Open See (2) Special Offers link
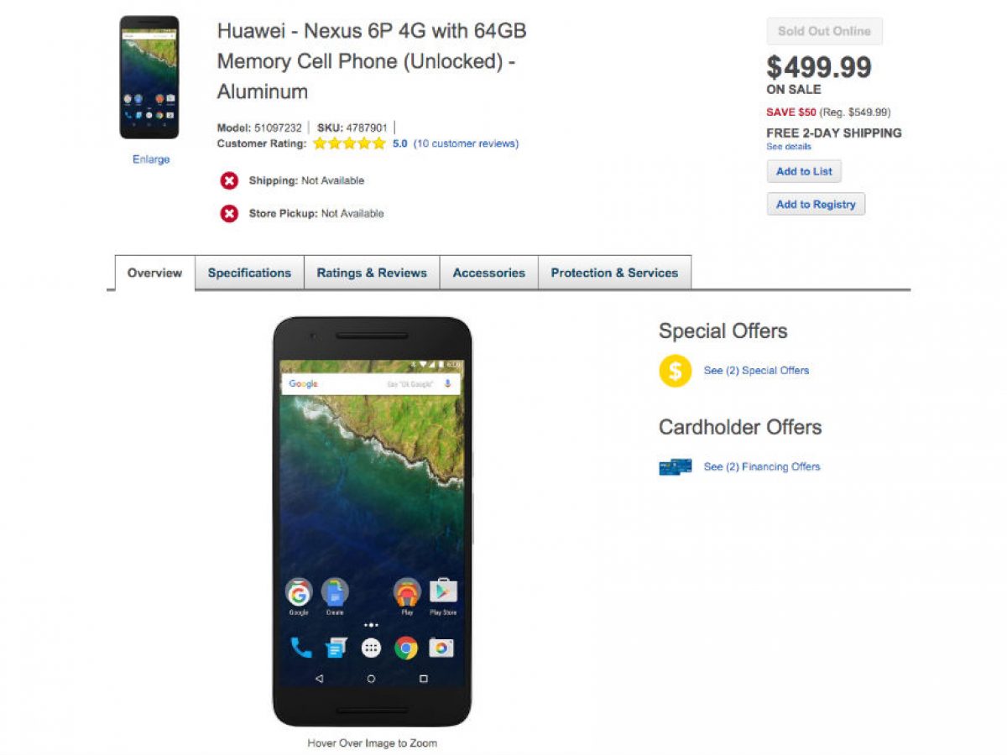This screenshot has height=755, width=1007. [756, 371]
